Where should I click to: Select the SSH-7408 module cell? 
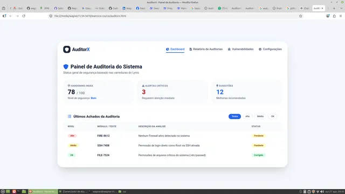coord(103,145)
